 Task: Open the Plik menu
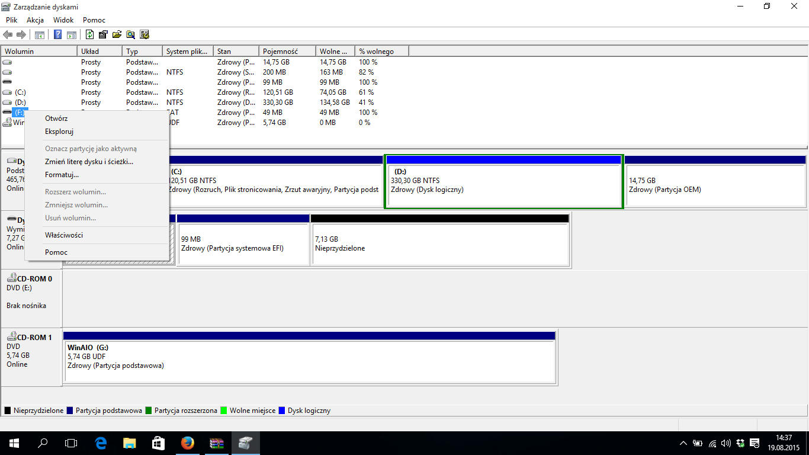pos(12,20)
